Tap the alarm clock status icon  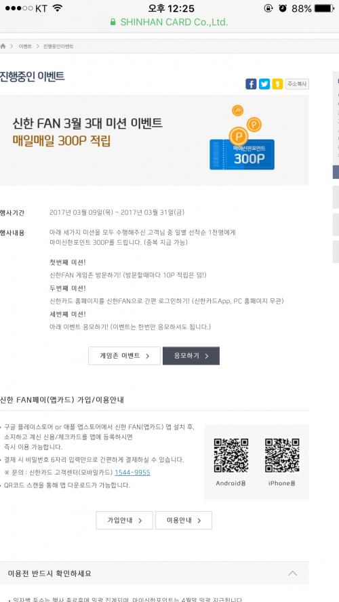(283, 8)
